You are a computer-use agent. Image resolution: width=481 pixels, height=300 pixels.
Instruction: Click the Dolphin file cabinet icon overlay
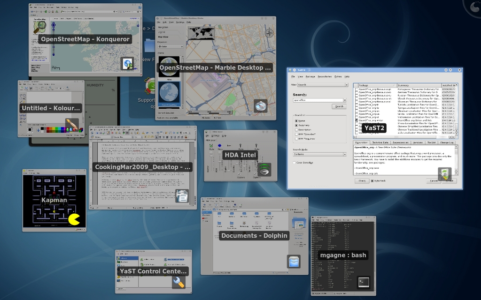(294, 261)
